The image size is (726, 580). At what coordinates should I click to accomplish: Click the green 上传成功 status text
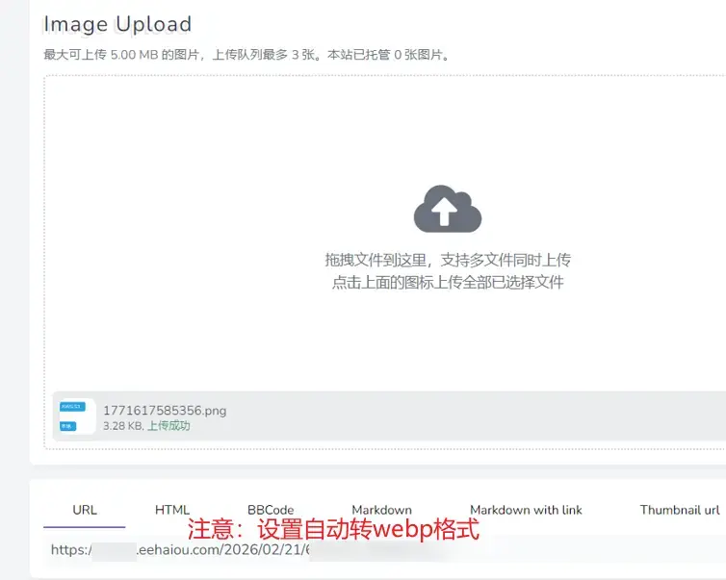[169, 425]
